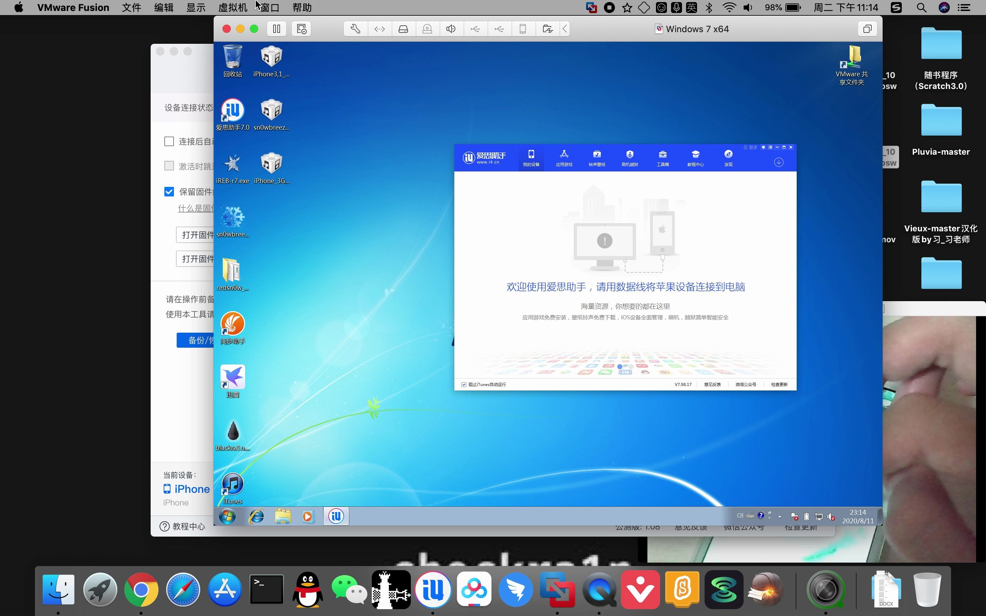
Task: Open the Windows Start button
Action: click(x=227, y=517)
